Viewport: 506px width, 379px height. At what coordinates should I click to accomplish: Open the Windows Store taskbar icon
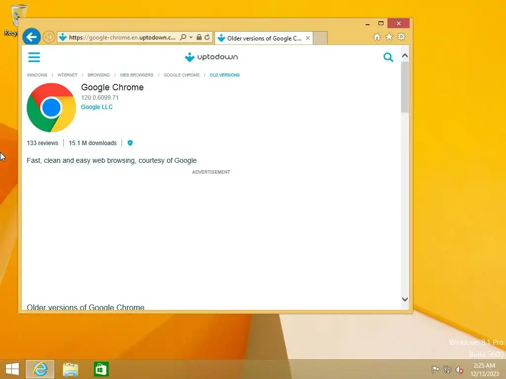click(x=101, y=369)
